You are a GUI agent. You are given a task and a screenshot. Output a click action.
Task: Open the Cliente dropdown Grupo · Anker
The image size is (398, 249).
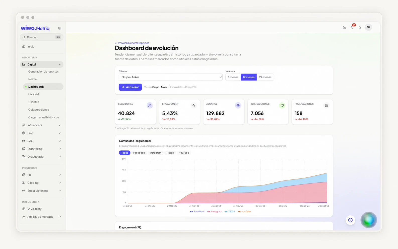pos(170,77)
